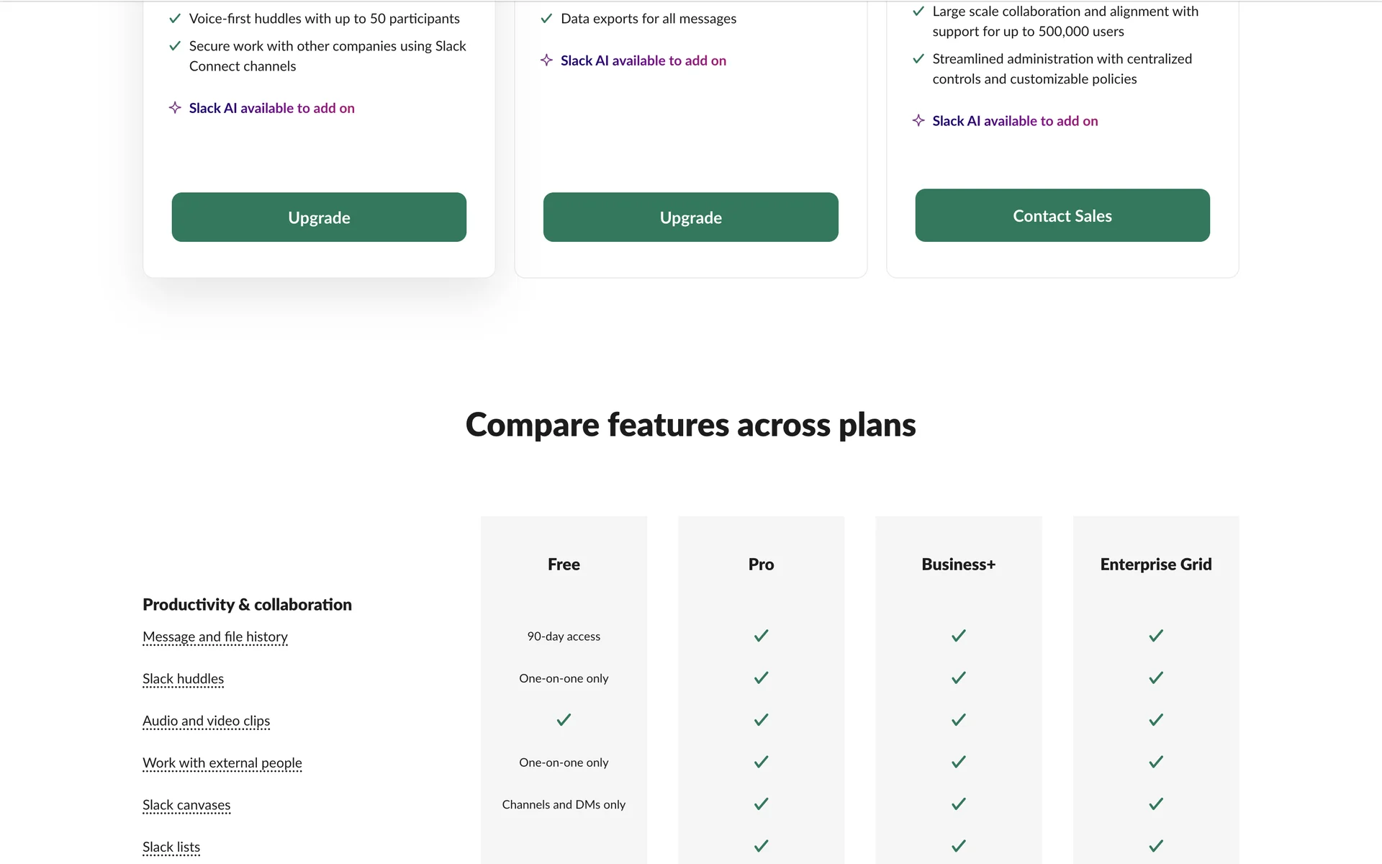Image resolution: width=1382 pixels, height=864 pixels.
Task: Click the Pro checkmark for Slack lists
Action: coord(761,846)
